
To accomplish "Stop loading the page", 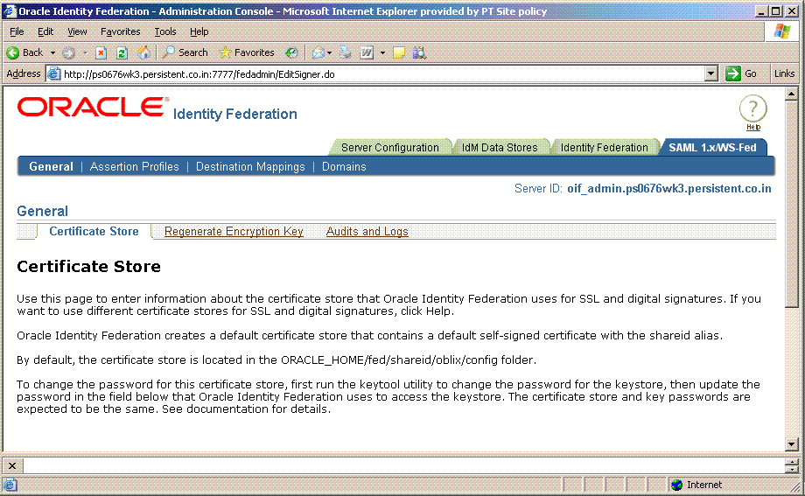I will click(101, 52).
